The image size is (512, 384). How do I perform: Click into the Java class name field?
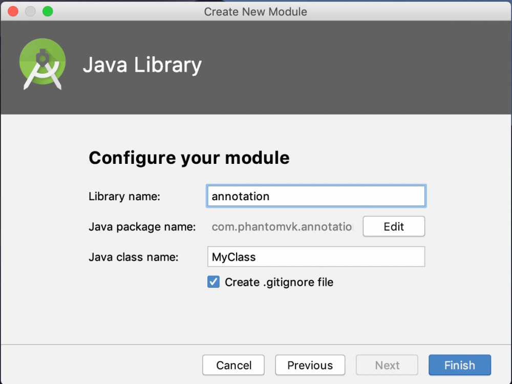[x=315, y=257]
